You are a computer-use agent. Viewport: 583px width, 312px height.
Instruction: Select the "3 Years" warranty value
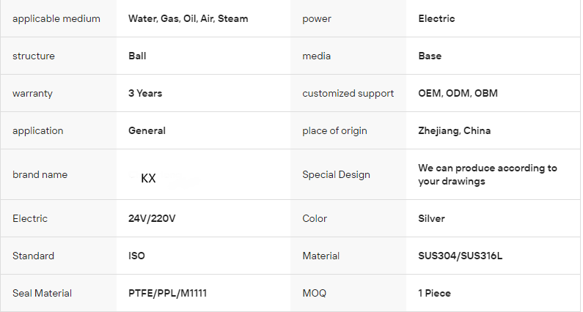click(145, 93)
